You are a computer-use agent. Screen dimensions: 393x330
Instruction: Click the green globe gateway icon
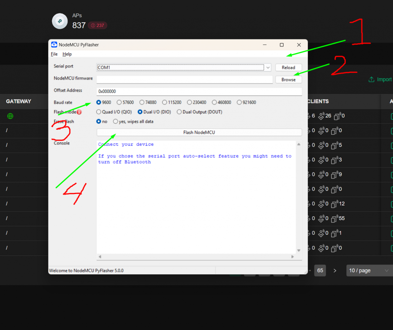pyautogui.click(x=10, y=116)
